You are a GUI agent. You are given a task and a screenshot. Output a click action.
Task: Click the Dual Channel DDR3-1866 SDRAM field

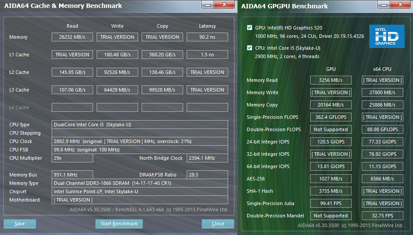[x=140, y=183]
